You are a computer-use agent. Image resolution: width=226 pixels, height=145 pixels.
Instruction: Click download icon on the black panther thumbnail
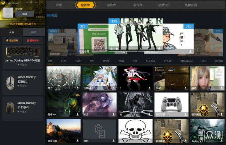tap(150, 114)
